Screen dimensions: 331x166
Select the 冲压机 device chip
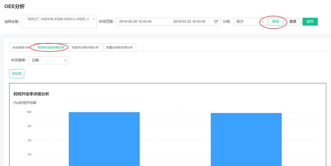click(17, 74)
